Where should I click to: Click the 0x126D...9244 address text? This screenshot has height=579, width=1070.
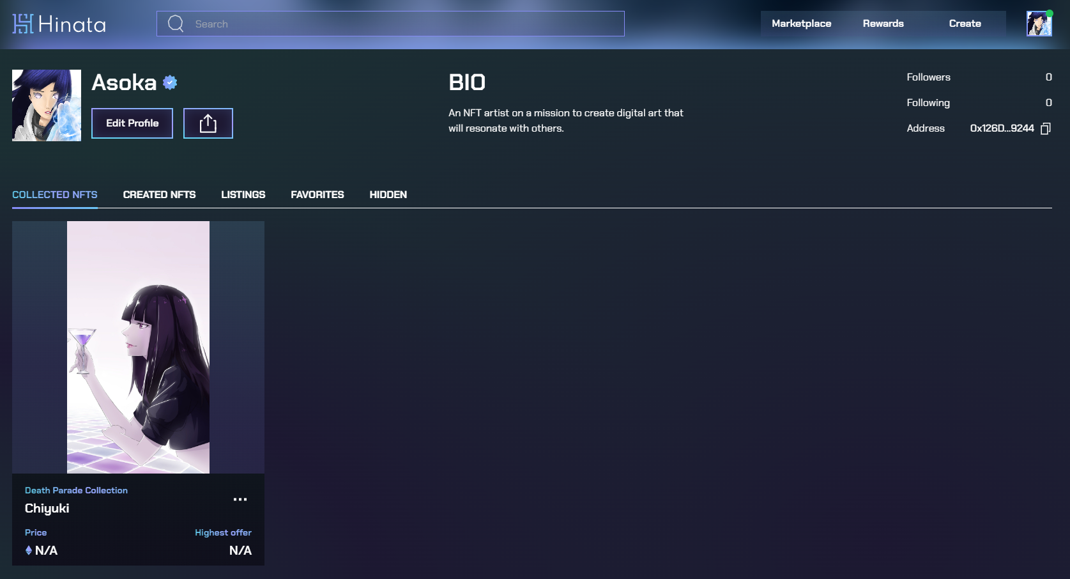tap(1002, 128)
